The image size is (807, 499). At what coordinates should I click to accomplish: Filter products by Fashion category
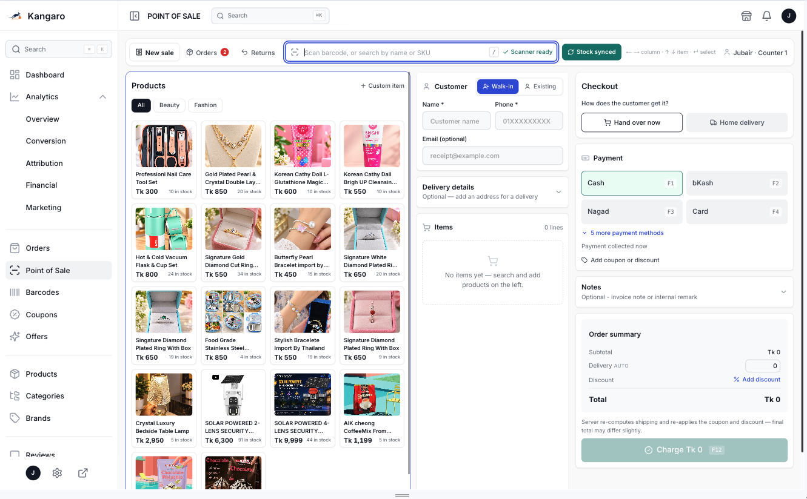tap(206, 105)
